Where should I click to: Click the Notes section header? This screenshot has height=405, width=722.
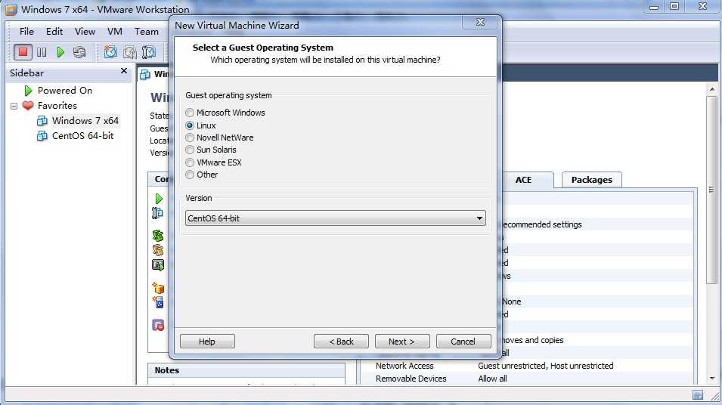(246, 370)
